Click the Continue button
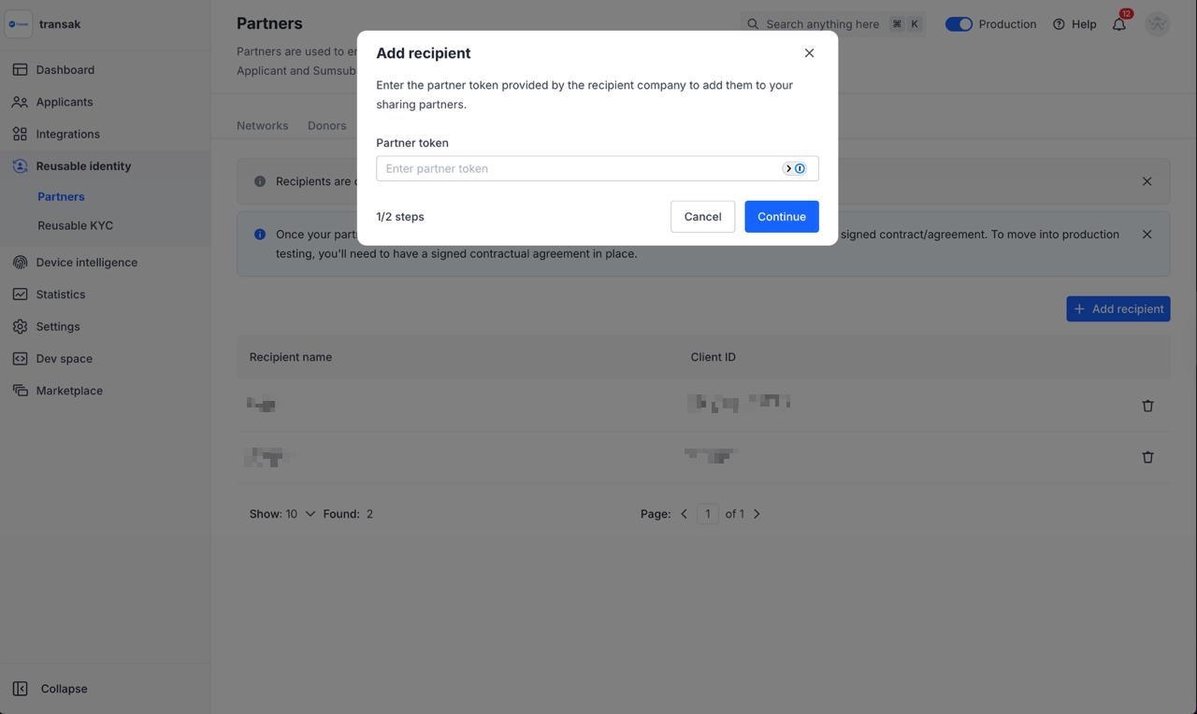1197x714 pixels. 781,217
